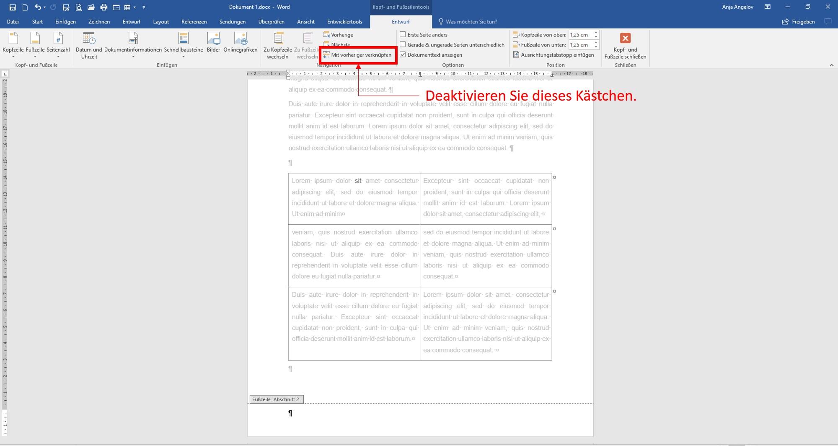Open the Zeichnen tab
This screenshot has width=838, height=446.
(99, 22)
